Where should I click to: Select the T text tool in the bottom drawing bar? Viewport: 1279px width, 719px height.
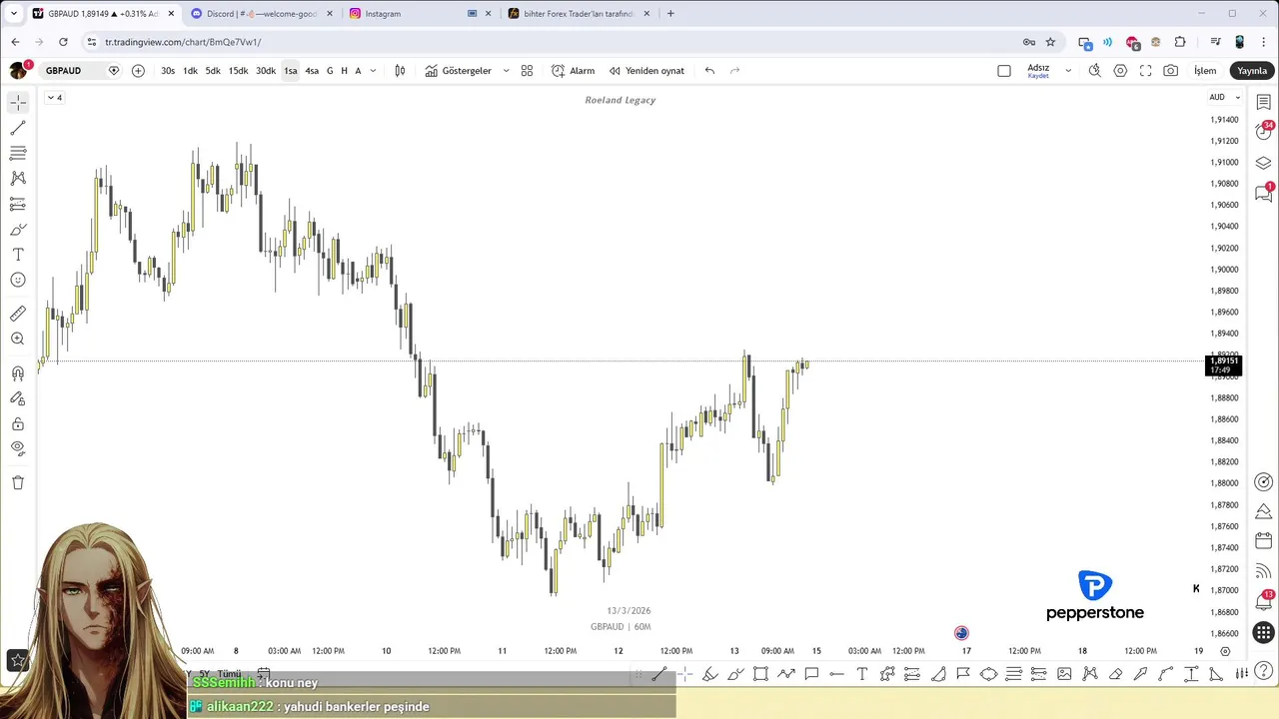point(862,674)
